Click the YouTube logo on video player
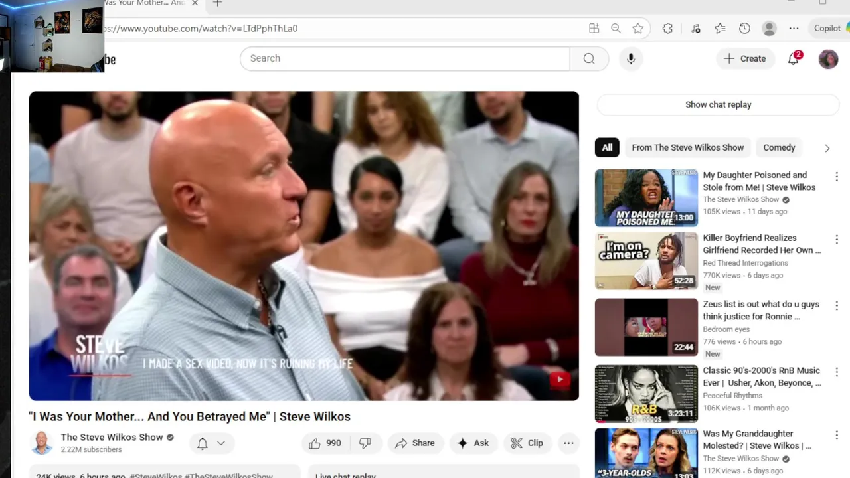The height and width of the screenshot is (478, 850). coord(559,380)
